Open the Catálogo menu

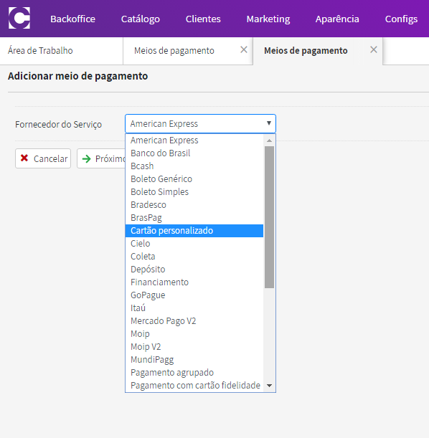coord(141,19)
